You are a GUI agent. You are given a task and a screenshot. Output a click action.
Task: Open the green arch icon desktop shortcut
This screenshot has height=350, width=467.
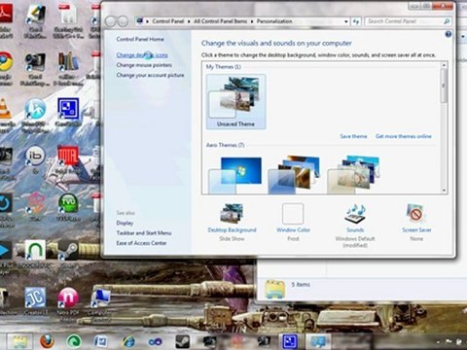point(35,250)
